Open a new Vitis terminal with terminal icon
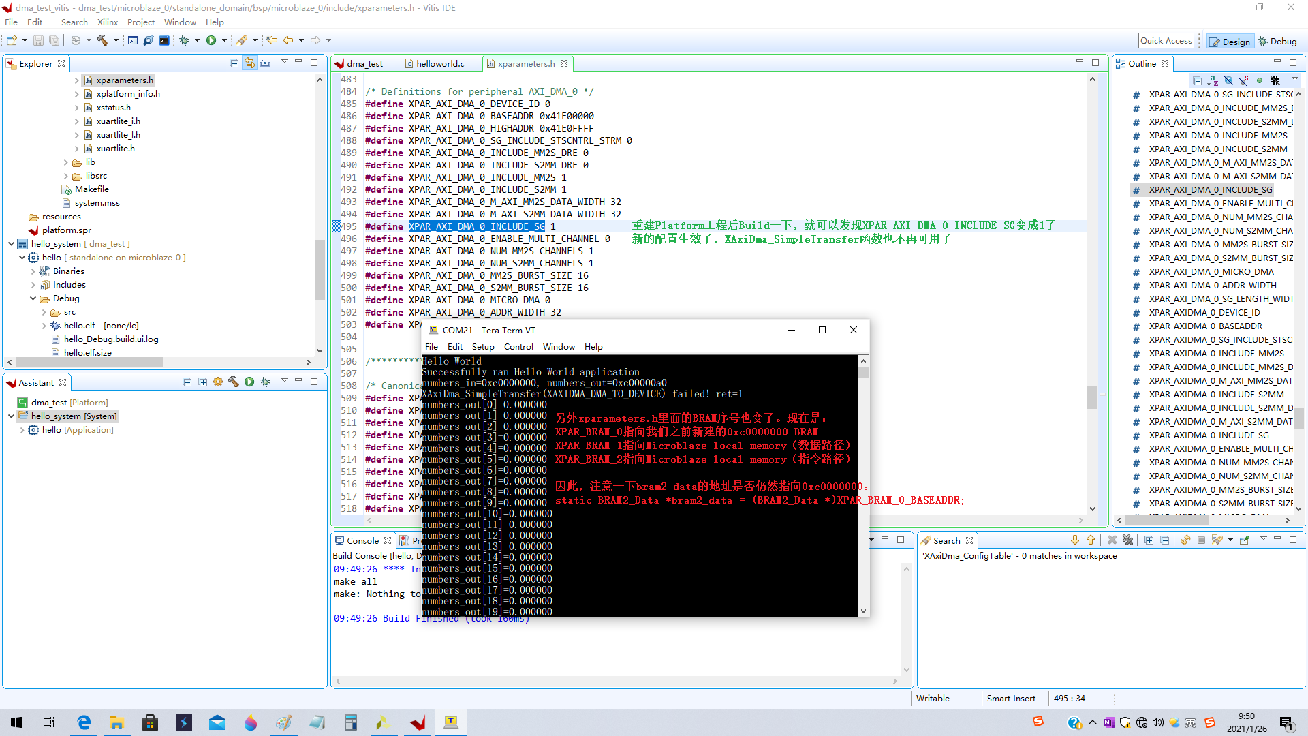Viewport: 1308px width, 736px height. pos(165,40)
